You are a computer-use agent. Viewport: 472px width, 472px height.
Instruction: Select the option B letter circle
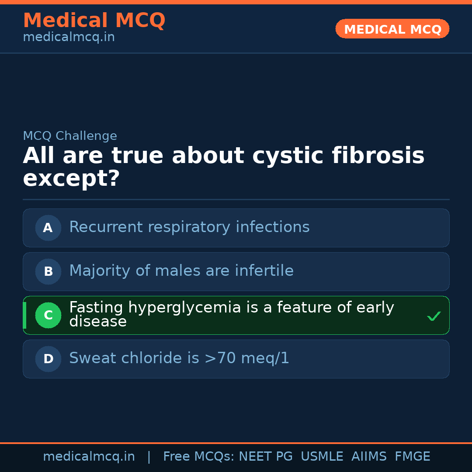[48, 271]
